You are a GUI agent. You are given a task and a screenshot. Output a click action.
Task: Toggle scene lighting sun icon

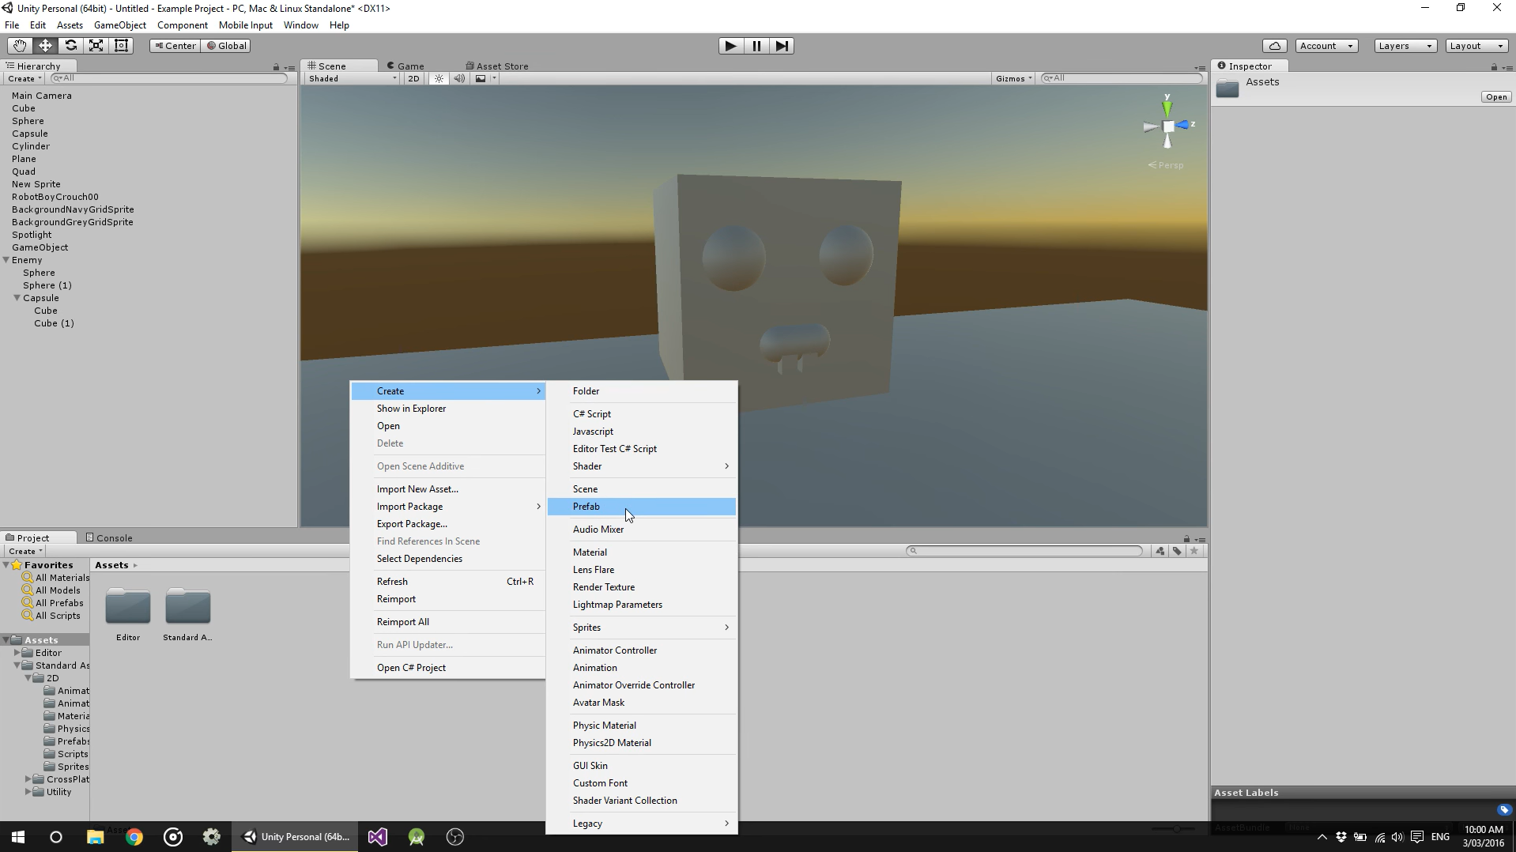coord(439,78)
